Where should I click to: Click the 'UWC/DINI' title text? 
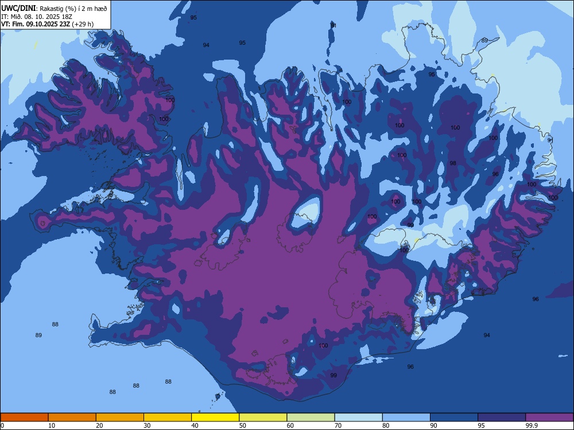click(18, 8)
